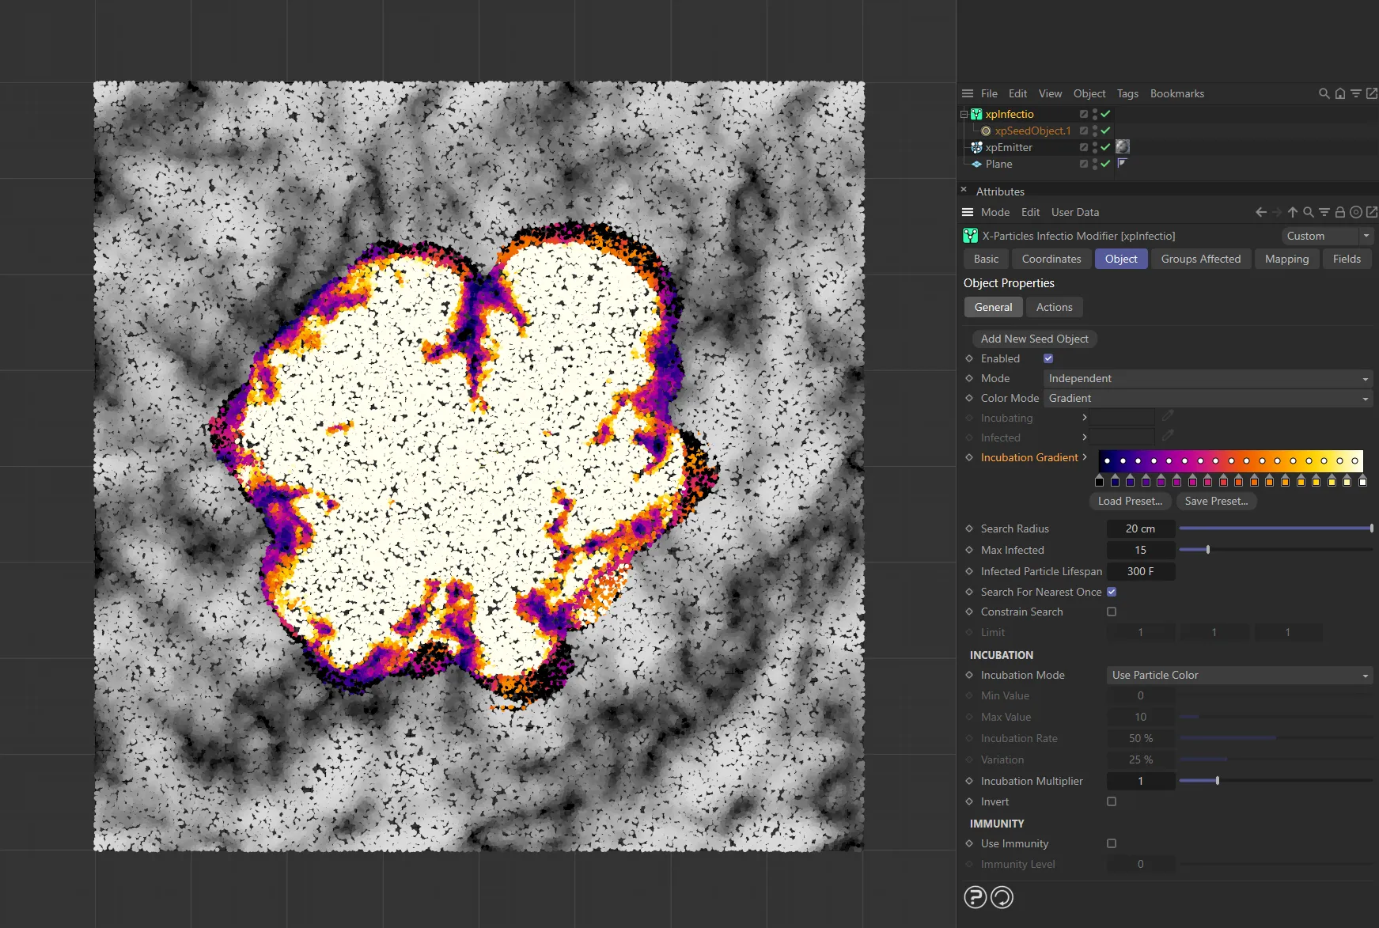Switch to the Coordinates tab
This screenshot has width=1379, height=928.
1051,259
